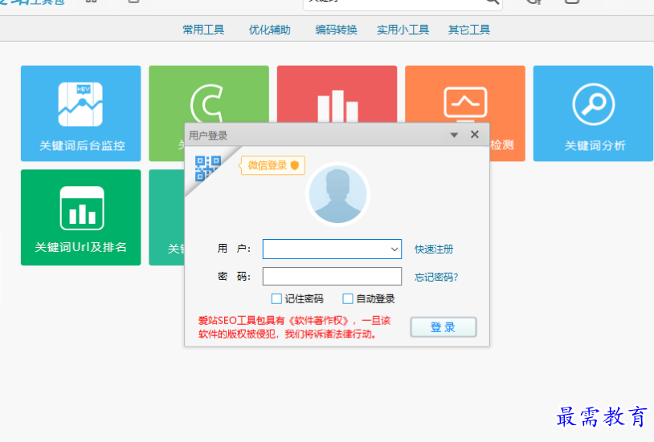The width and height of the screenshot is (654, 442).
Task: Click the orange monitor 检测 tile
Action: 464,94
